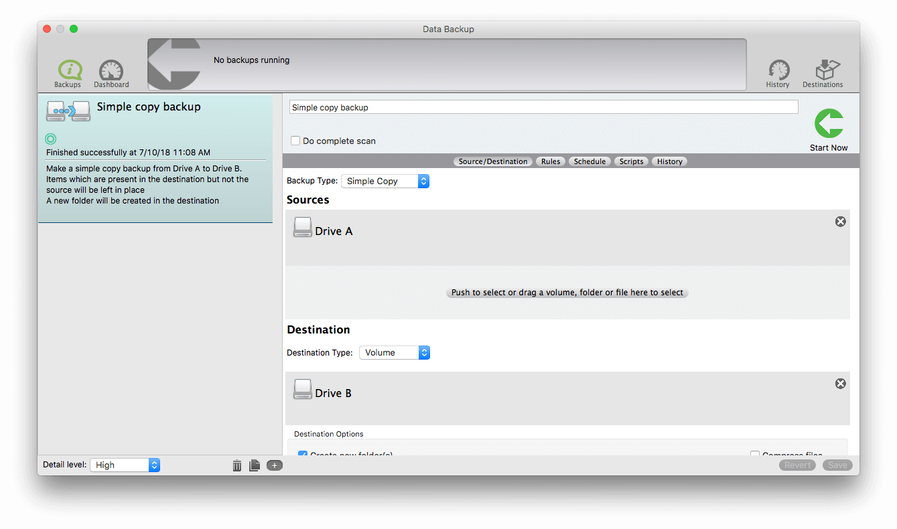Open the Backup Type dropdown

click(x=385, y=181)
